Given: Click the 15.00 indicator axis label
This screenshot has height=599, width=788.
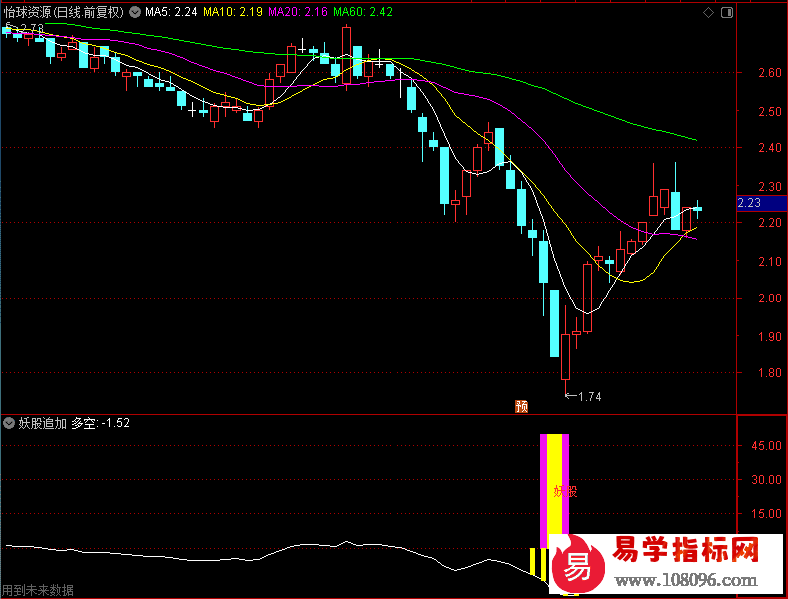Looking at the screenshot, I should coord(766,513).
